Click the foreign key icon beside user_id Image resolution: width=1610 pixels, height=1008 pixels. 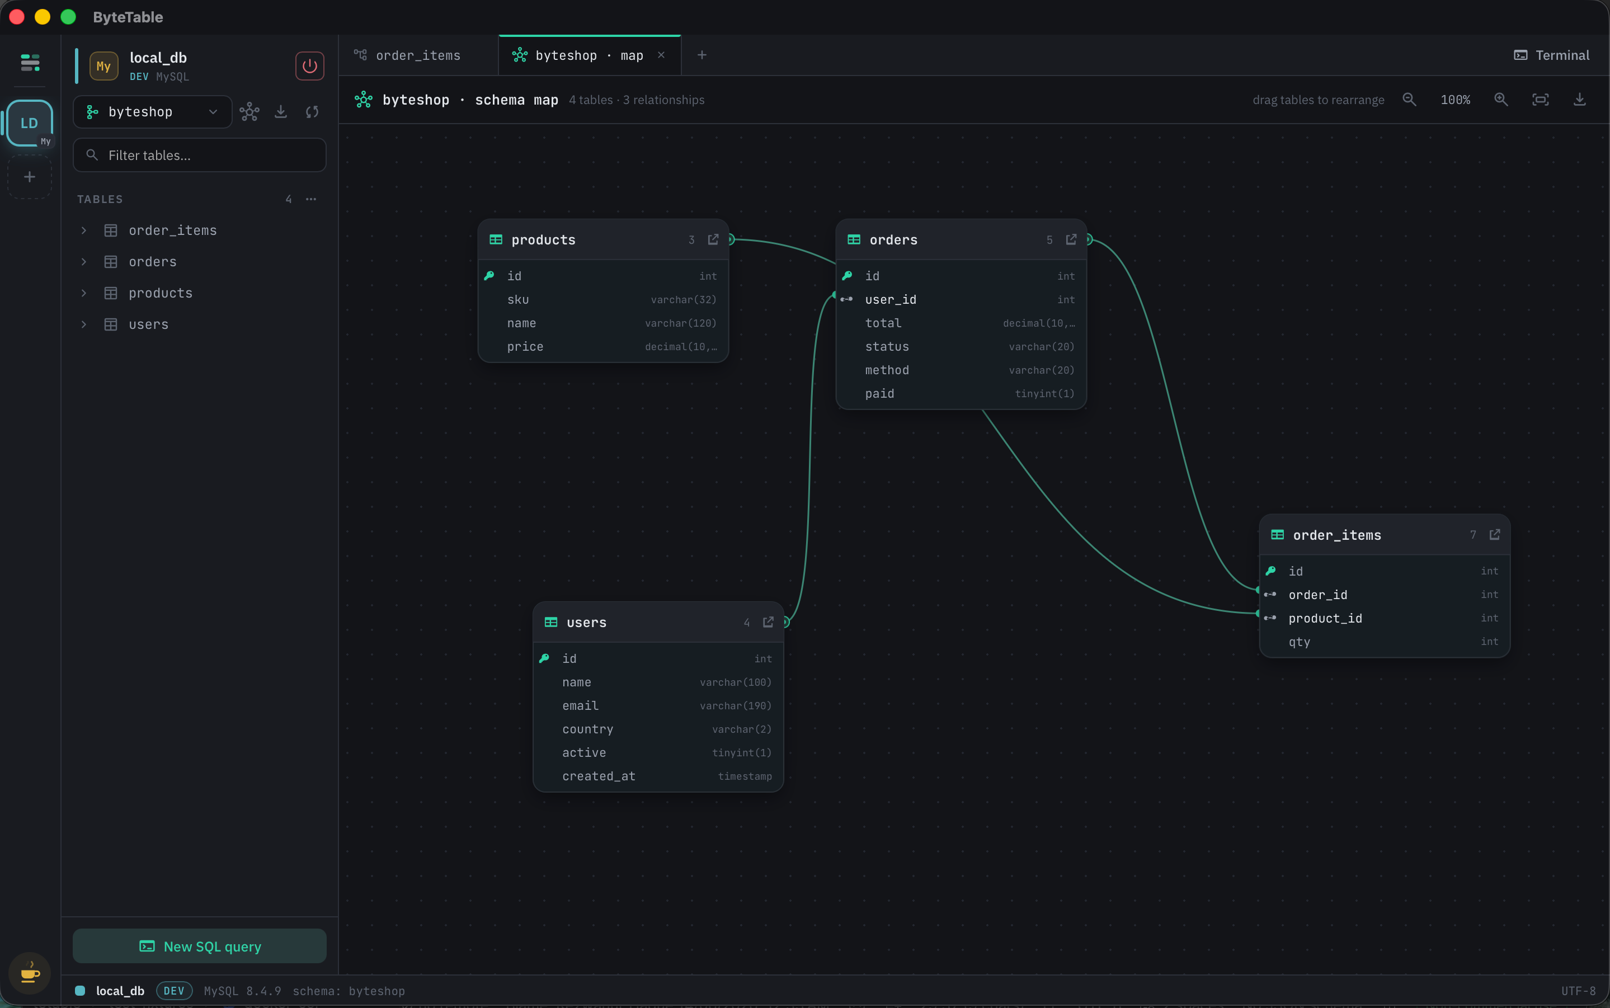click(846, 299)
